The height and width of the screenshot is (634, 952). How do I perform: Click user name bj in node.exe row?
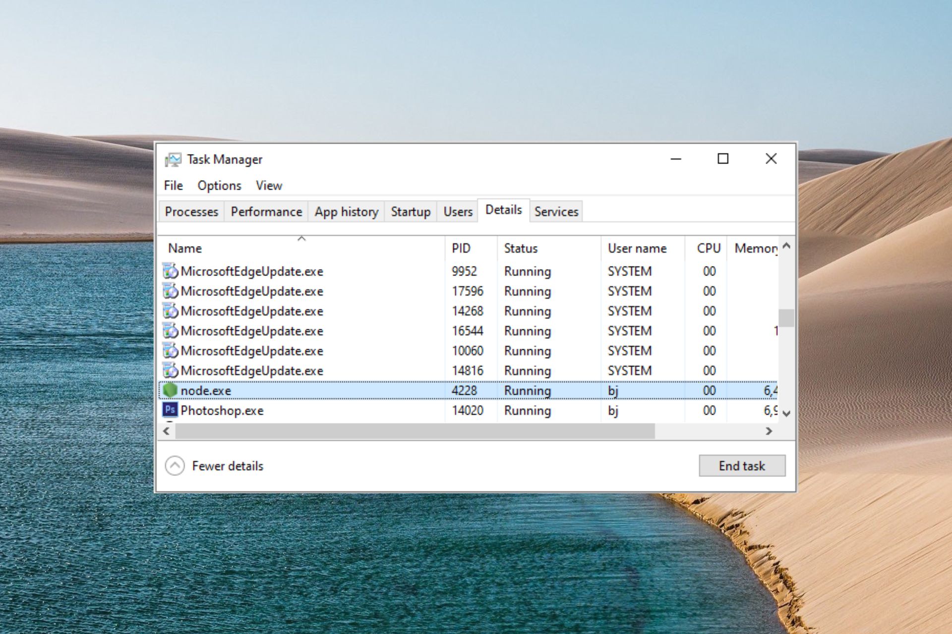pyautogui.click(x=613, y=391)
